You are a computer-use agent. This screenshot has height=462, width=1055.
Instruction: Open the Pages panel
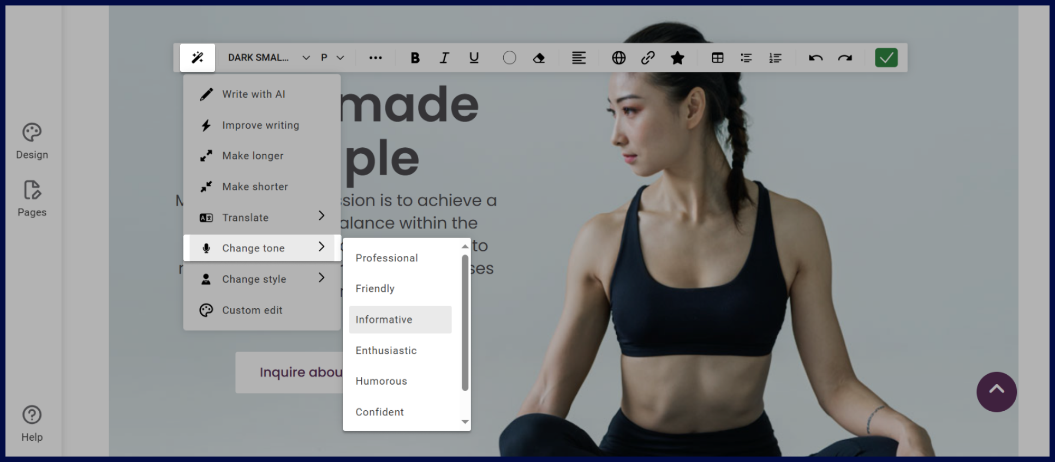pos(32,199)
